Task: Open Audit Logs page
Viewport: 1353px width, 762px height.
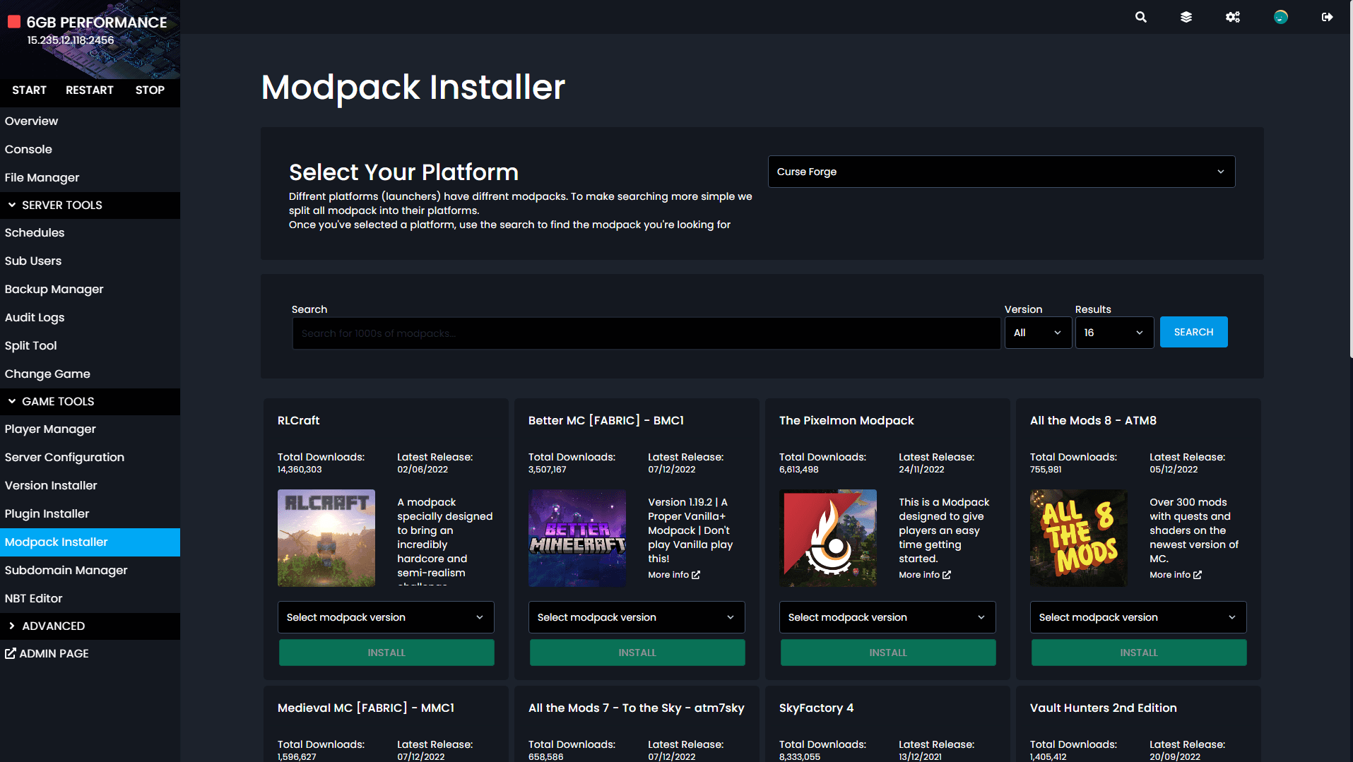Action: tap(90, 317)
